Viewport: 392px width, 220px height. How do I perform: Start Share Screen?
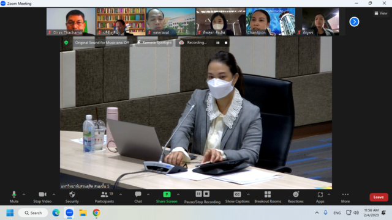click(167, 197)
